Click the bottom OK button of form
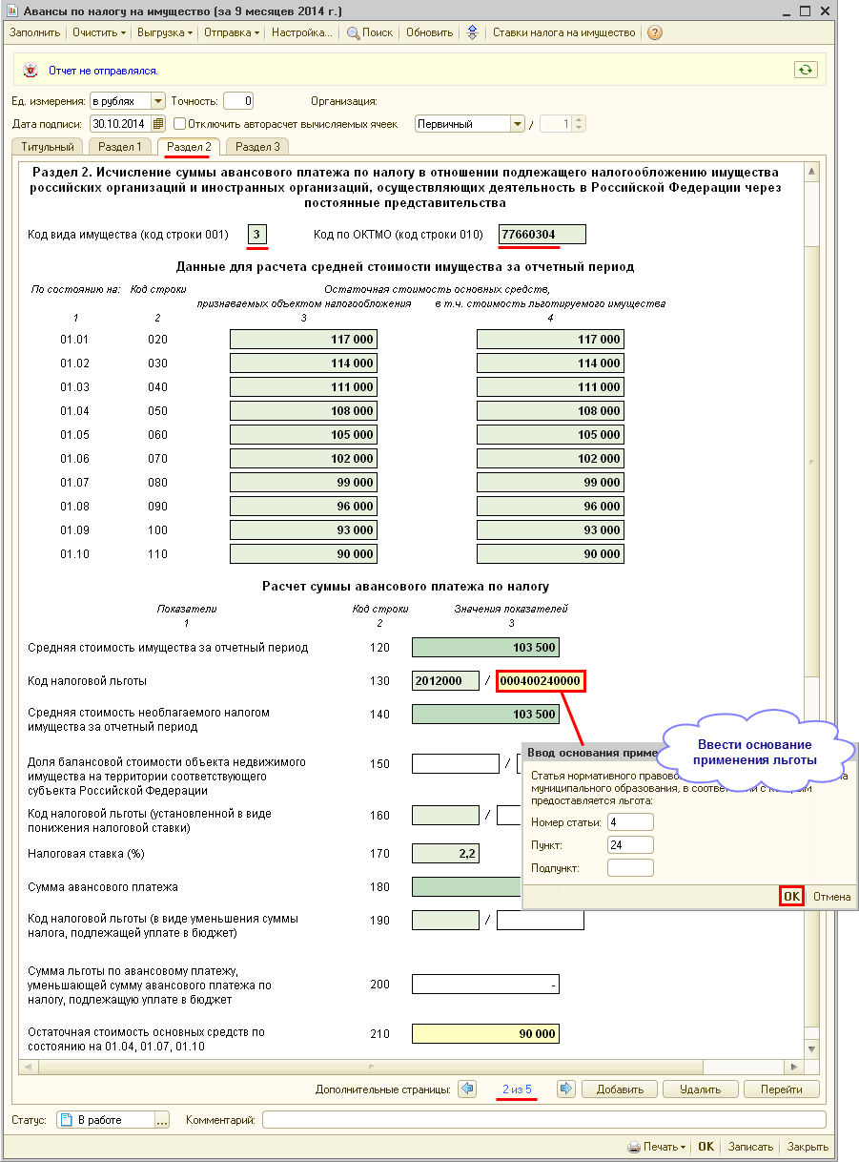 pos(706,1147)
